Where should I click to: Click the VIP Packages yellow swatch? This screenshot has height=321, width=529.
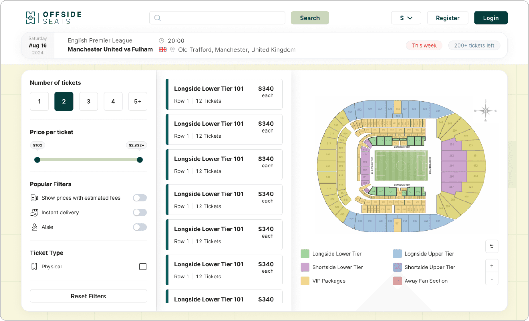[x=305, y=281]
